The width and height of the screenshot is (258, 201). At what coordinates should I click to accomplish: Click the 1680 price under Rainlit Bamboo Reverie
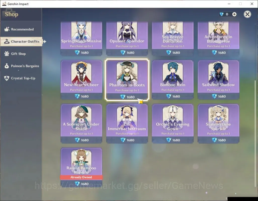coord(85,184)
